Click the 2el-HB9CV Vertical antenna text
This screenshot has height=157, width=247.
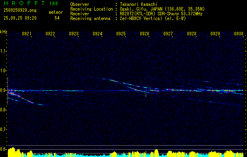[153, 18]
